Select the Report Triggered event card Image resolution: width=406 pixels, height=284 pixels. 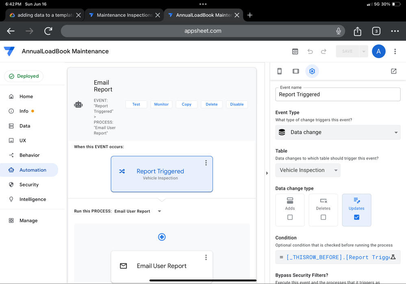[x=162, y=174]
